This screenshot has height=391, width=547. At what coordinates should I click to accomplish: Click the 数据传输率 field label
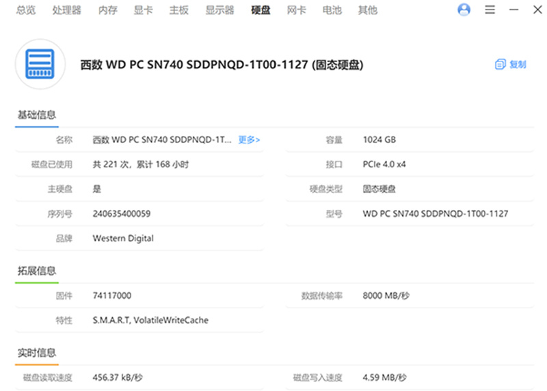(x=321, y=296)
